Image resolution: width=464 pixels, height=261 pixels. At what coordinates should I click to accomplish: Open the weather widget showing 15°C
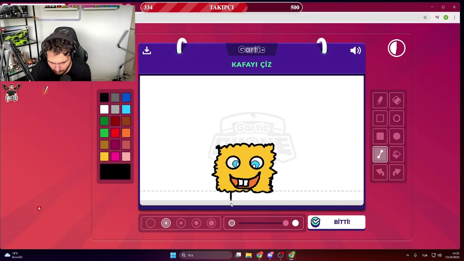coord(13,255)
